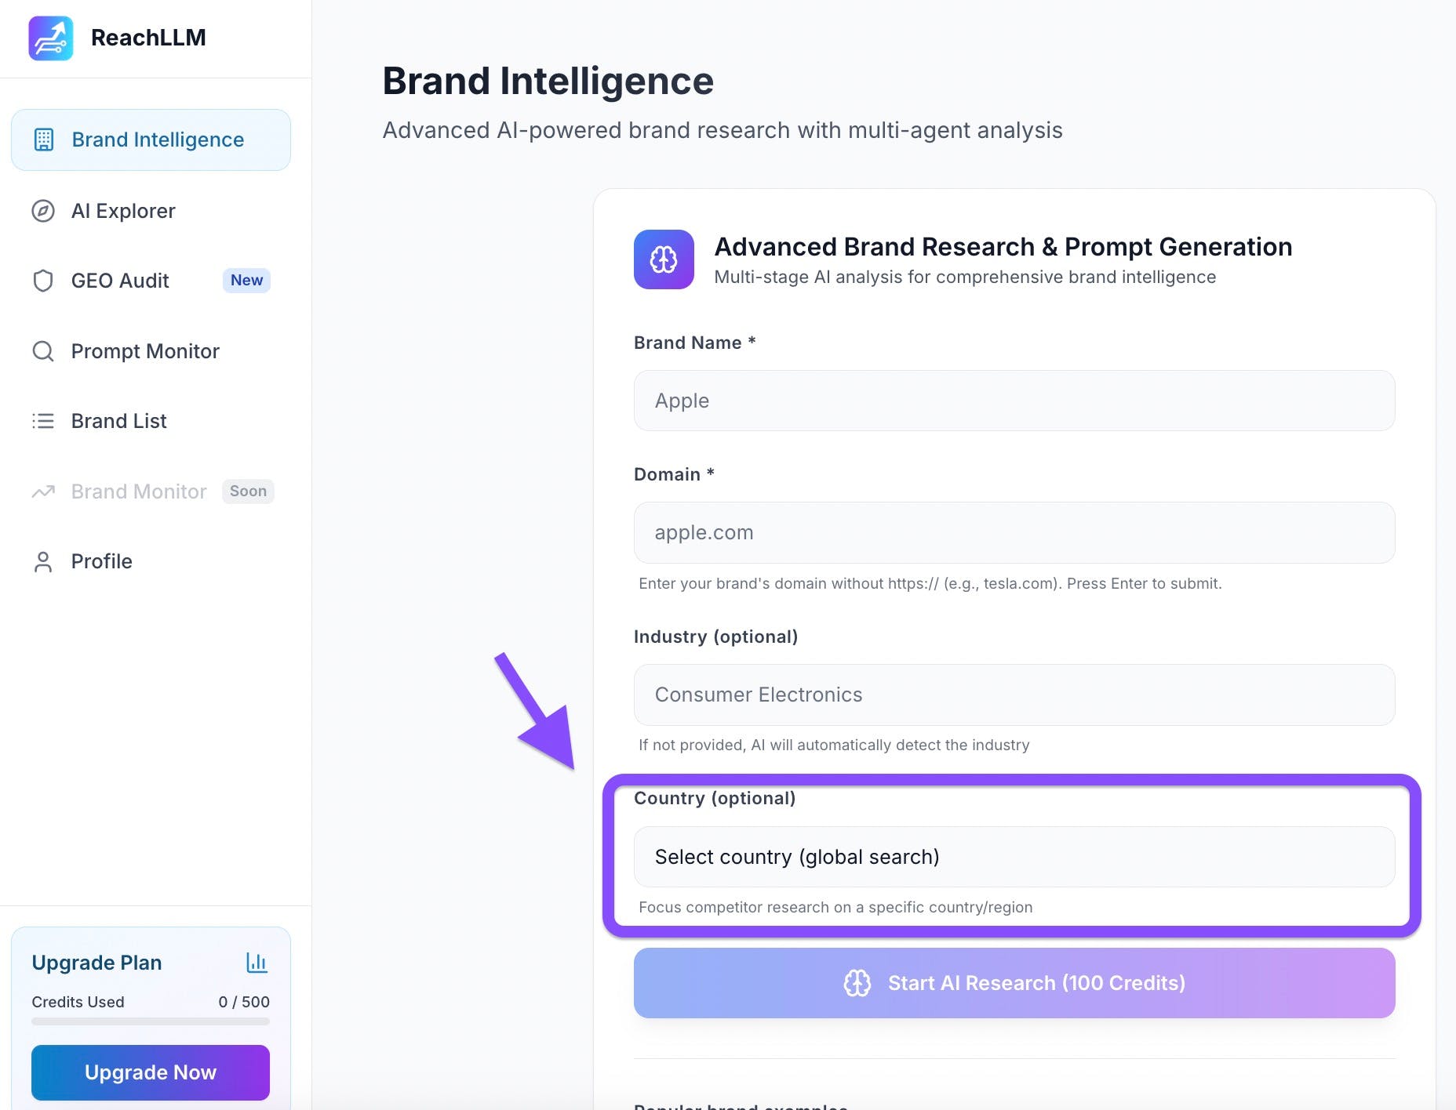Click the Credits Used progress bar
The width and height of the screenshot is (1456, 1110).
pos(151,1021)
